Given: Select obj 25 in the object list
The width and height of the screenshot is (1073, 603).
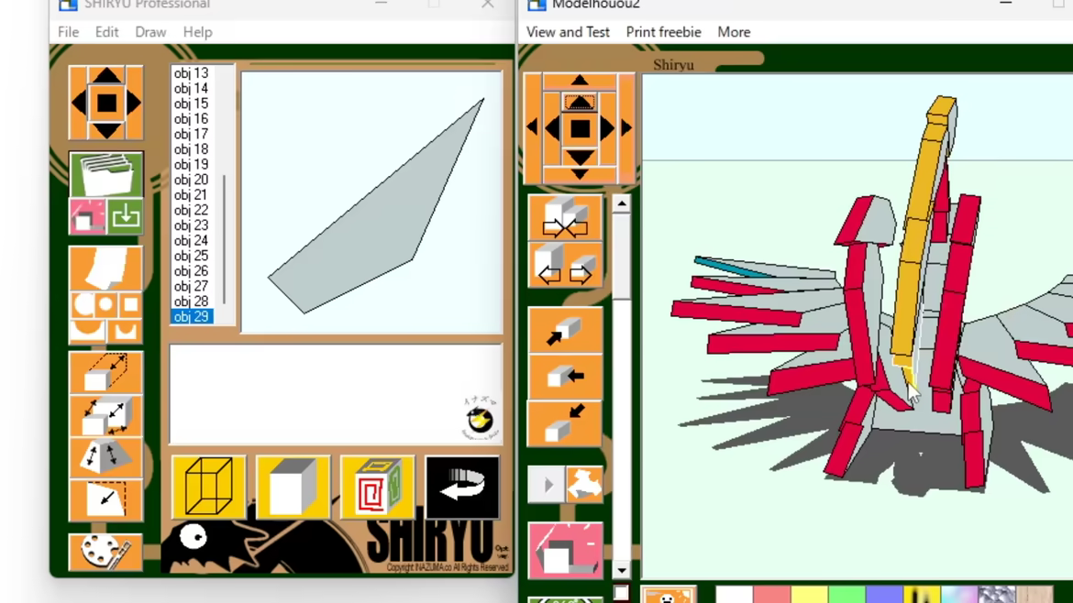Looking at the screenshot, I should [x=192, y=256].
